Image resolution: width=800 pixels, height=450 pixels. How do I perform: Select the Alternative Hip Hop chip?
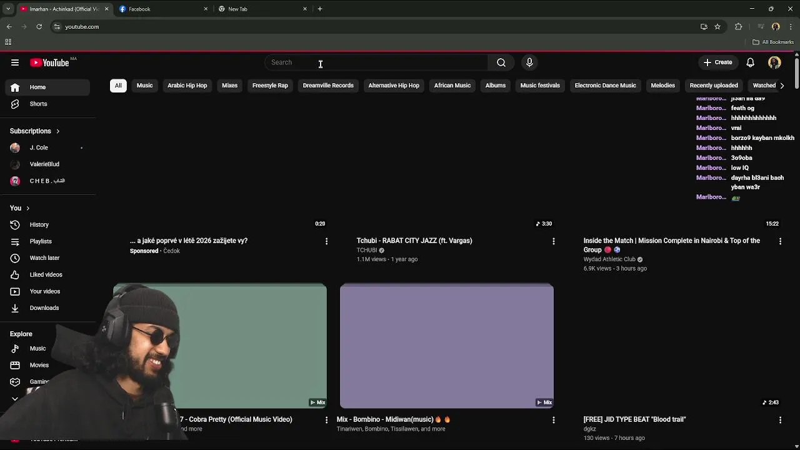click(394, 86)
